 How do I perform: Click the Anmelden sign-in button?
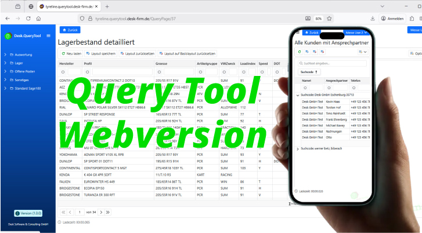coord(392,19)
